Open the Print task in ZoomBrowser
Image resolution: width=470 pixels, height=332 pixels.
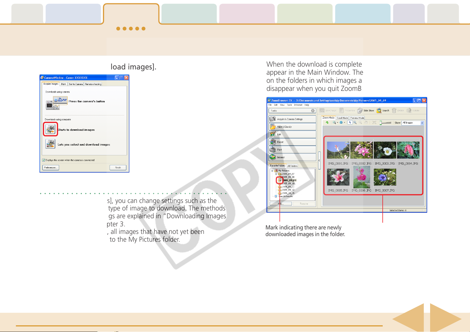pyautogui.click(x=292, y=150)
